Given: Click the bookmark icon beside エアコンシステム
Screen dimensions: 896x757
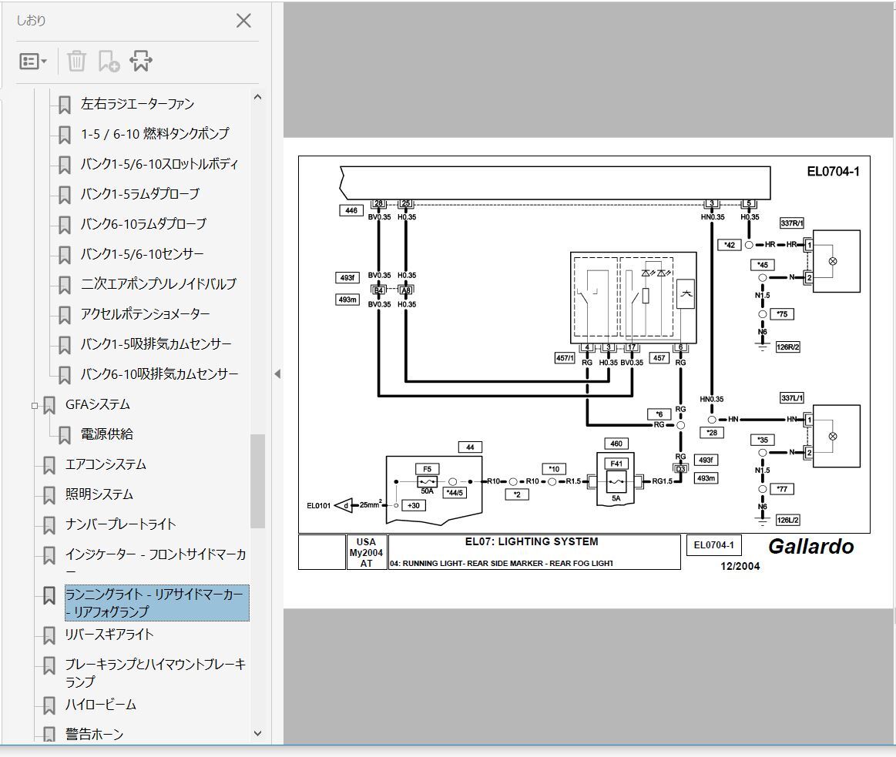Looking at the screenshot, I should coord(49,465).
